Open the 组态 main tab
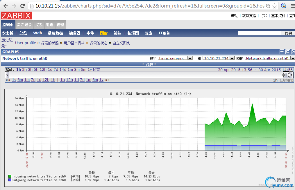295x190 pixels. [50, 25]
